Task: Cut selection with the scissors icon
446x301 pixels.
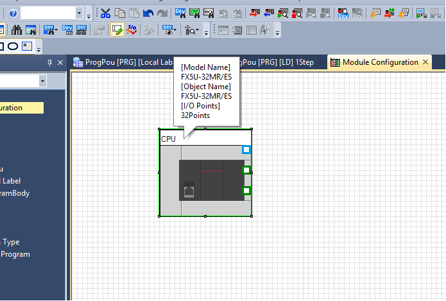Action: point(105,13)
